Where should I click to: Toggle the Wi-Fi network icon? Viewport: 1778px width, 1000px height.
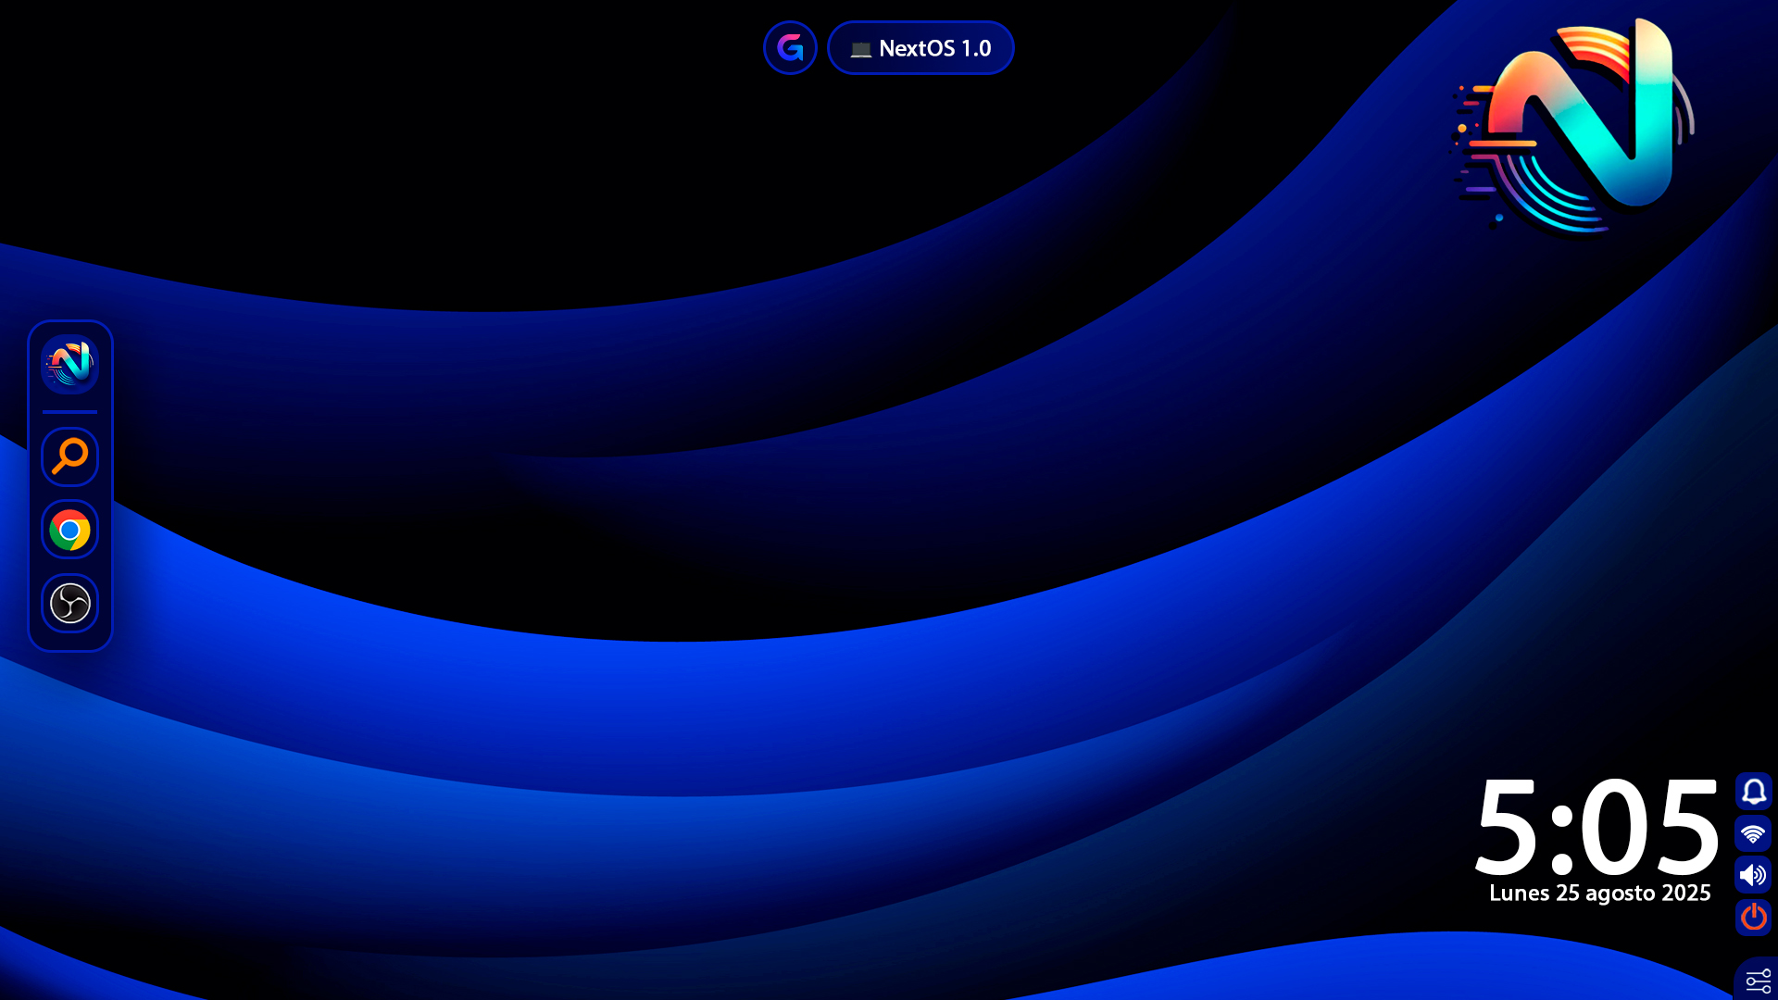1753,834
